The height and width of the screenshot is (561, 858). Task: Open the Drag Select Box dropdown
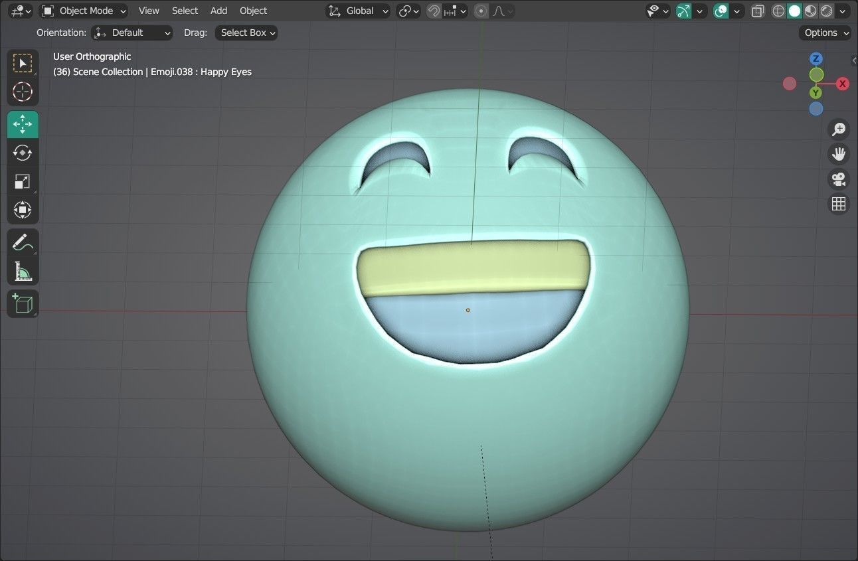pyautogui.click(x=246, y=33)
